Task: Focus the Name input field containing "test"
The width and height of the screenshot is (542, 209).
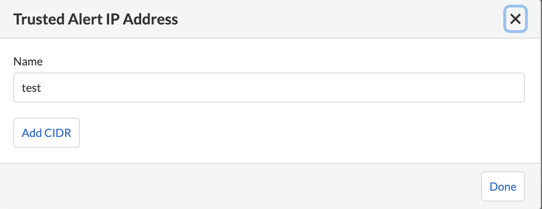Action: (x=269, y=88)
